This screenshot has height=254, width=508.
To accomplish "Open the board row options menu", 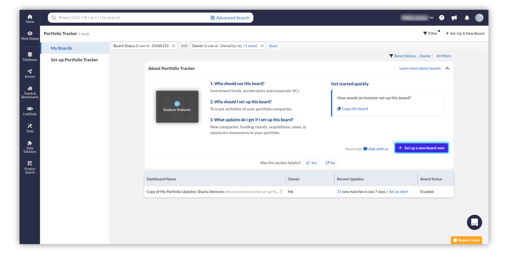I will coord(281,192).
